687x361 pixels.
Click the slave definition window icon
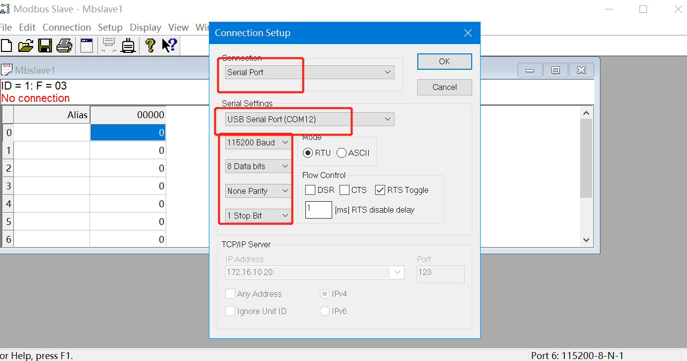click(87, 45)
